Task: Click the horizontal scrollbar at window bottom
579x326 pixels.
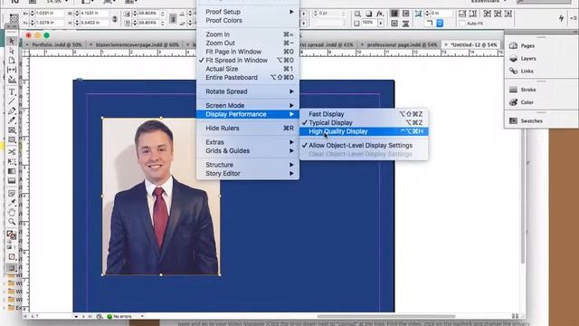Action: (386, 316)
